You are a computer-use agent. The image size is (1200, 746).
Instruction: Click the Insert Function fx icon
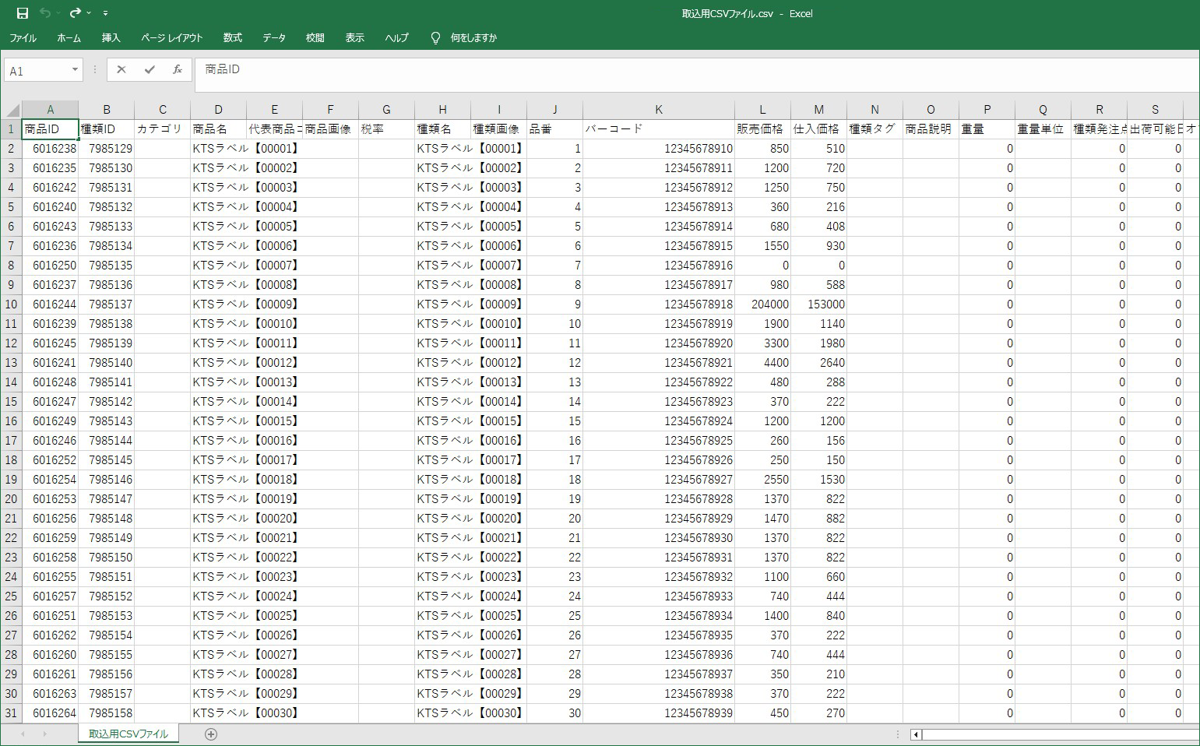[178, 70]
